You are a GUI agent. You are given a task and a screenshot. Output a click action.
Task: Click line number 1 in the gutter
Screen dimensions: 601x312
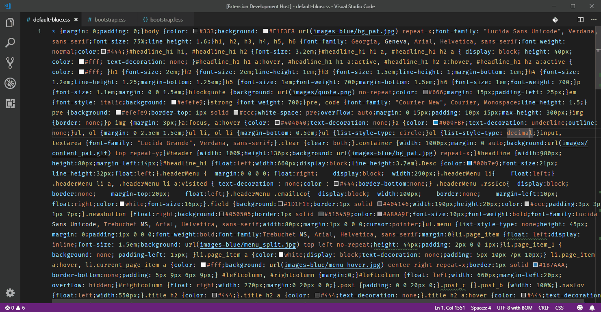pos(39,31)
